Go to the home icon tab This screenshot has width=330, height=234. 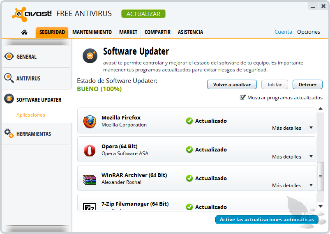pos(24,32)
